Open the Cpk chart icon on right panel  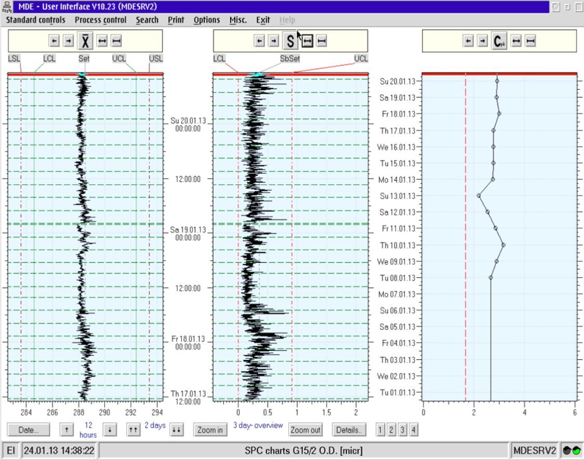(498, 40)
